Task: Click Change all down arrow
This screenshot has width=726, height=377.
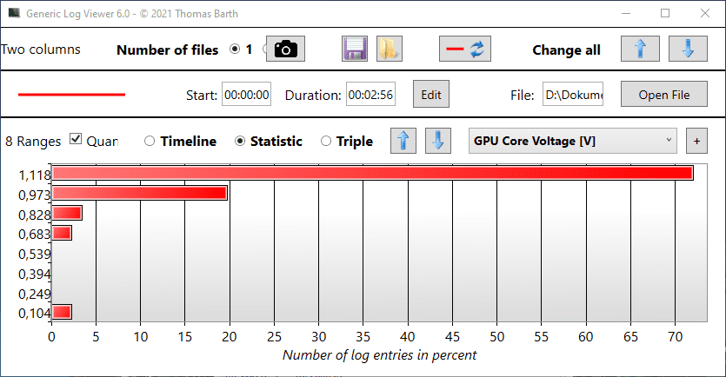Action: [x=688, y=49]
